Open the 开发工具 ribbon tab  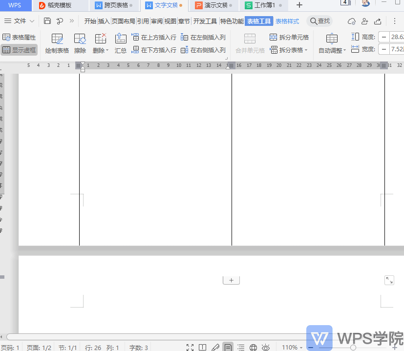[205, 21]
